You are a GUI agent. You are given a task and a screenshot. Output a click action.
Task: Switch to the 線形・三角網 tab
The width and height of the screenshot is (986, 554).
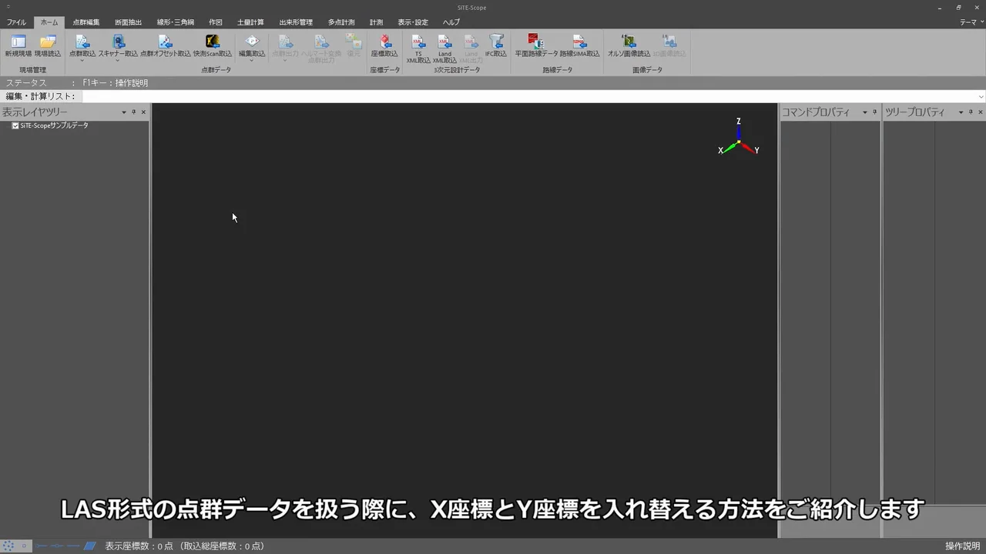[x=176, y=22]
